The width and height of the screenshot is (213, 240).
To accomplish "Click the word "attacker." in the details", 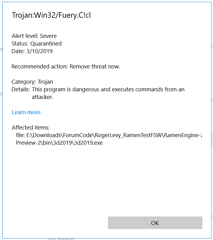I will tap(42, 97).
